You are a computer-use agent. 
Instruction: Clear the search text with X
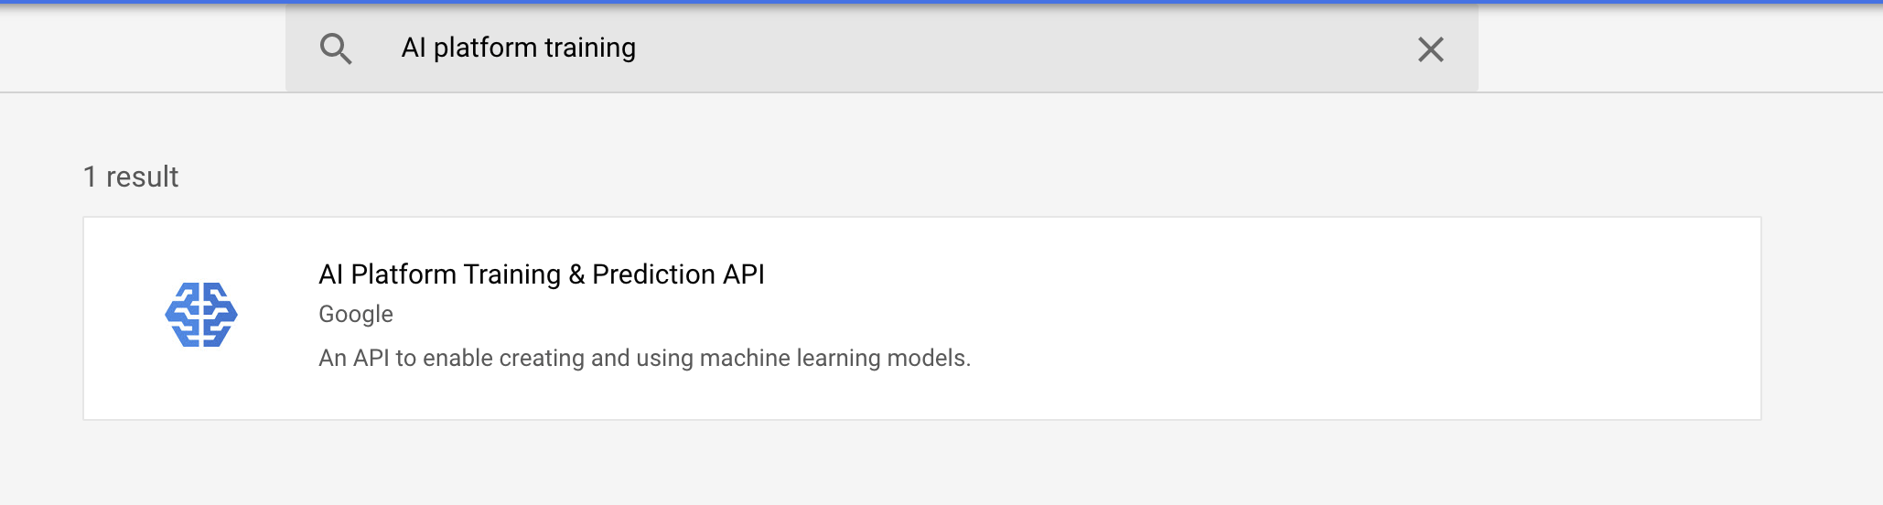click(1430, 49)
